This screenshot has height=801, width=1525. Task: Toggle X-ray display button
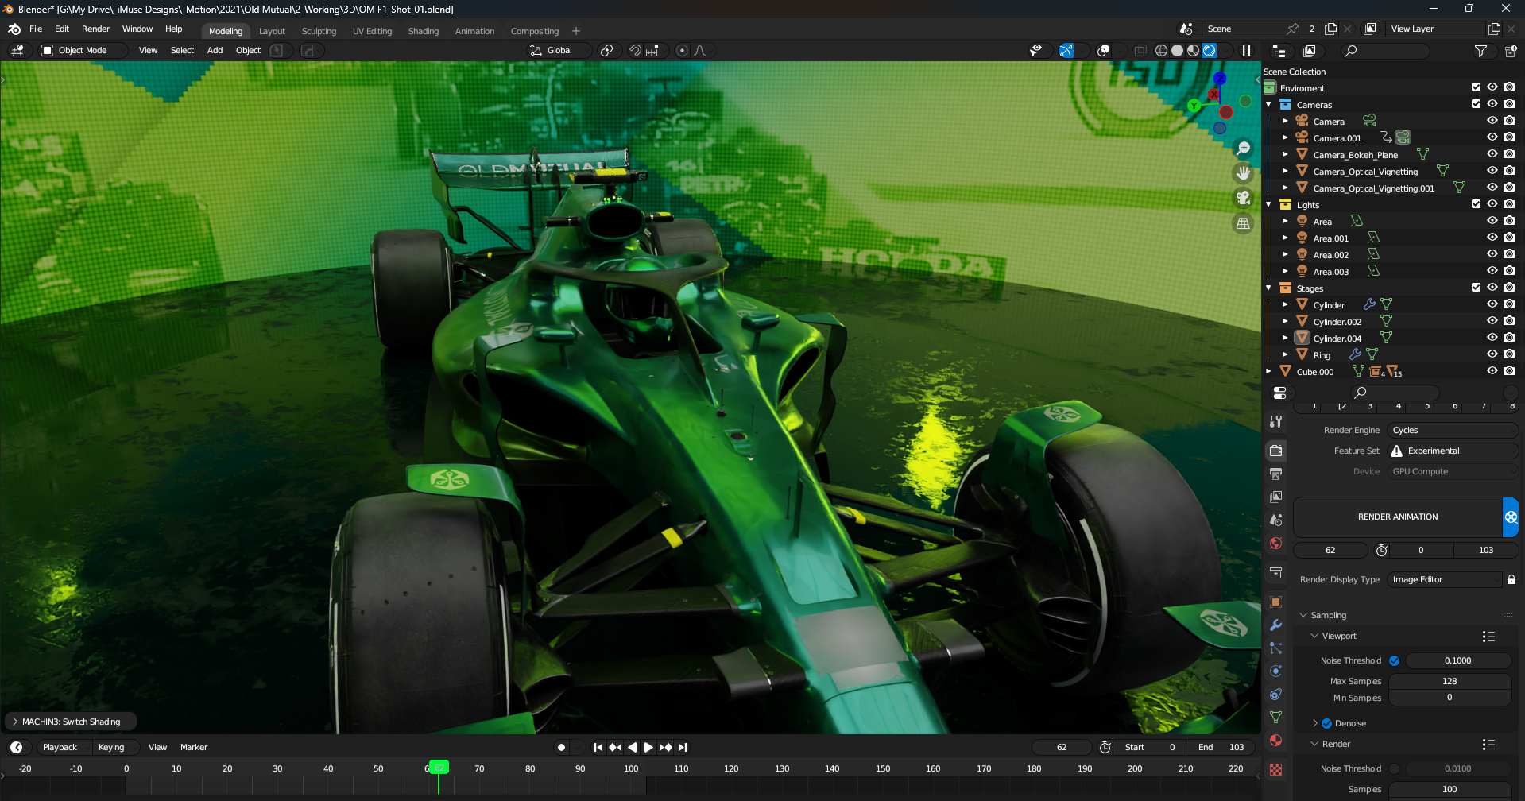point(1140,50)
